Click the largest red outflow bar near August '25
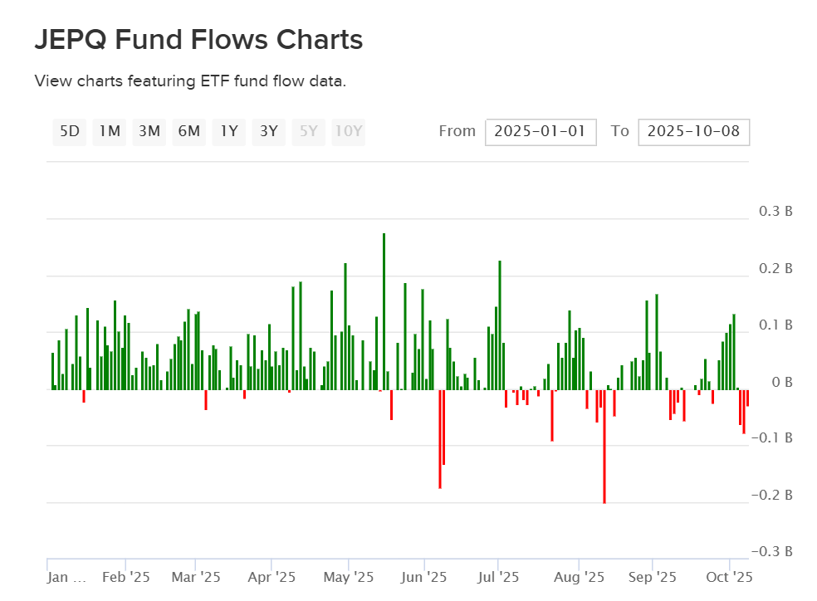 604,444
